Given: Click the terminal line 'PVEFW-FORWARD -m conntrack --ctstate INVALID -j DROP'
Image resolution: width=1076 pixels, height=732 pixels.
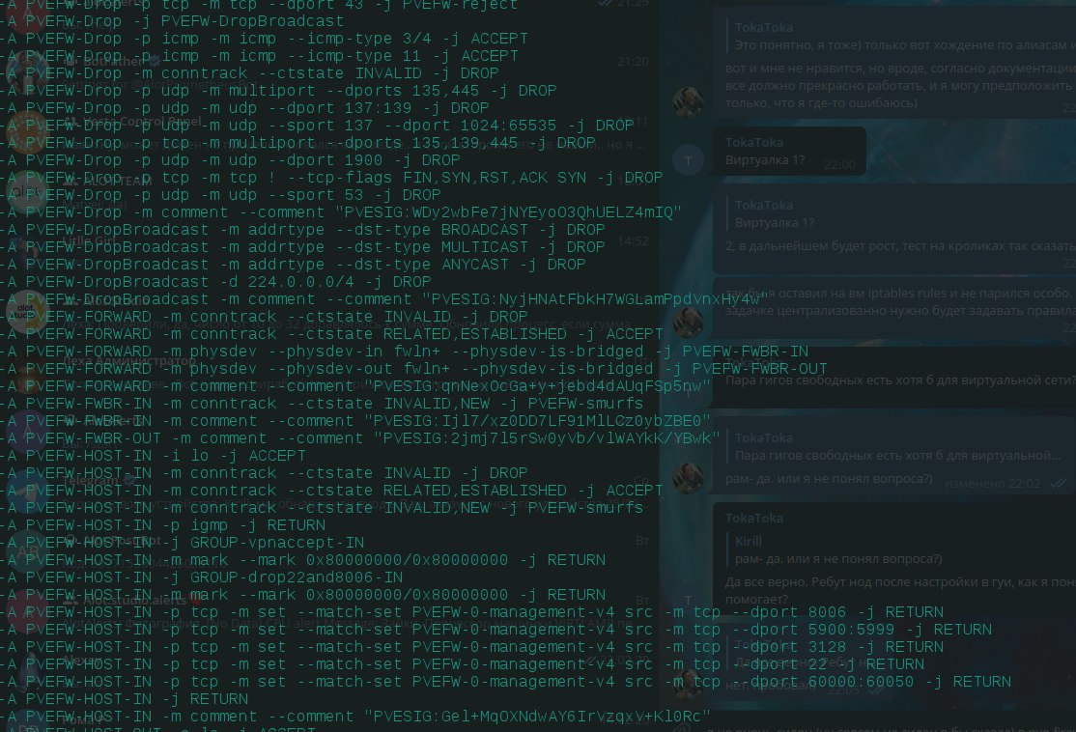Looking at the screenshot, I should [265, 317].
